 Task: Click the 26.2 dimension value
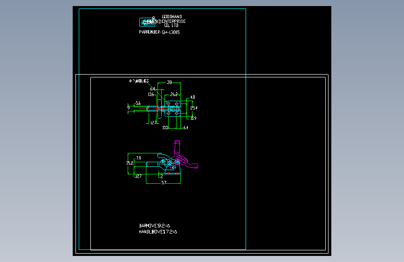174,94
